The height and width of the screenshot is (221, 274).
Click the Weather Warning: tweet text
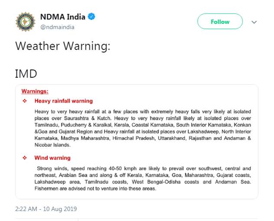pyautogui.click(x=63, y=46)
